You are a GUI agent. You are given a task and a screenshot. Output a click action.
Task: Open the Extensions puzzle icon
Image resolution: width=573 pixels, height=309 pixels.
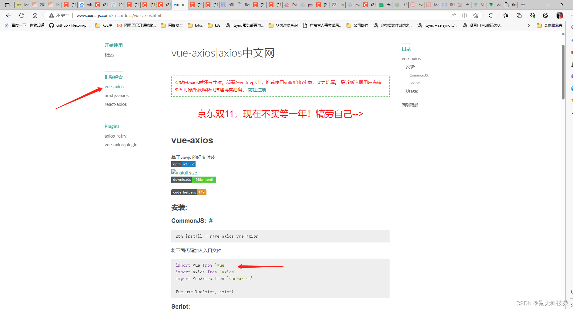(x=491, y=15)
